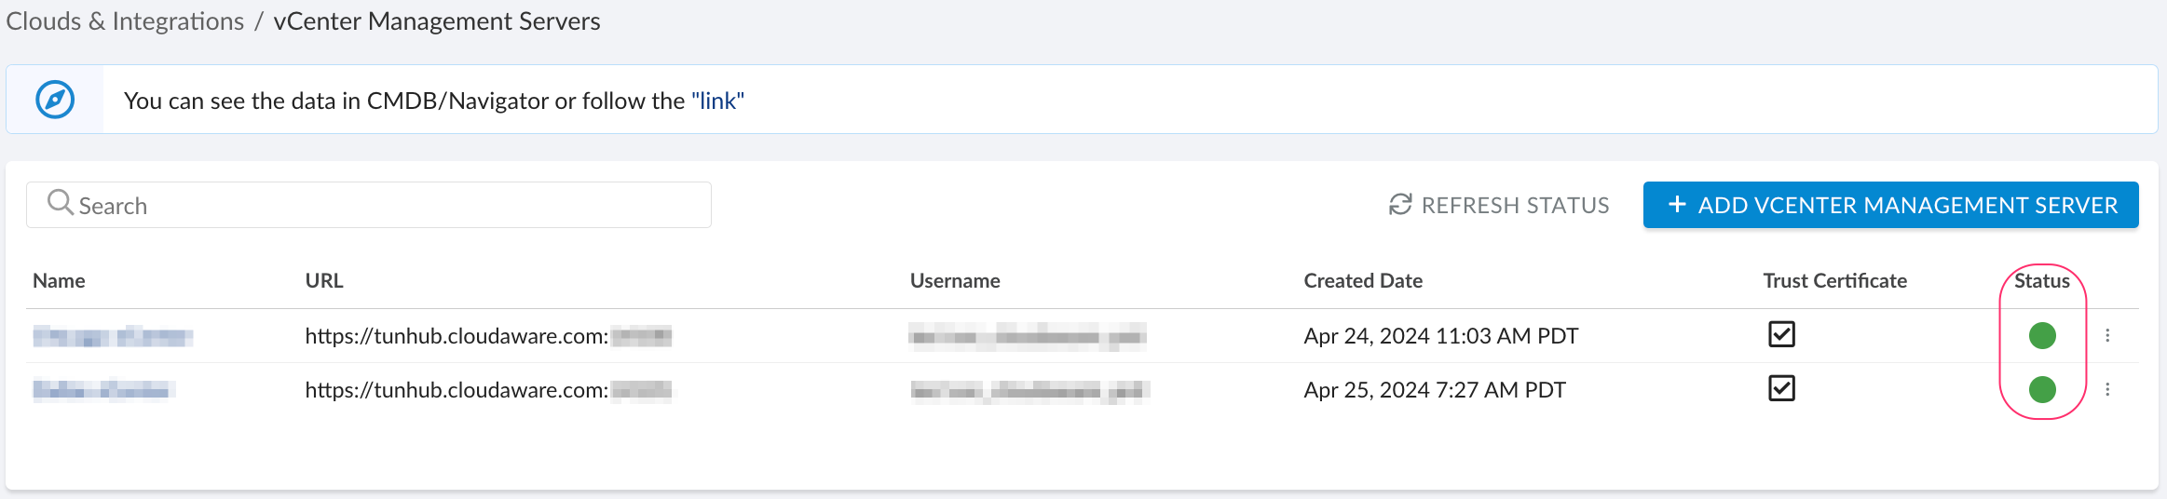Click the refresh arrows icon
The width and height of the screenshot is (2167, 499).
coord(1400,205)
